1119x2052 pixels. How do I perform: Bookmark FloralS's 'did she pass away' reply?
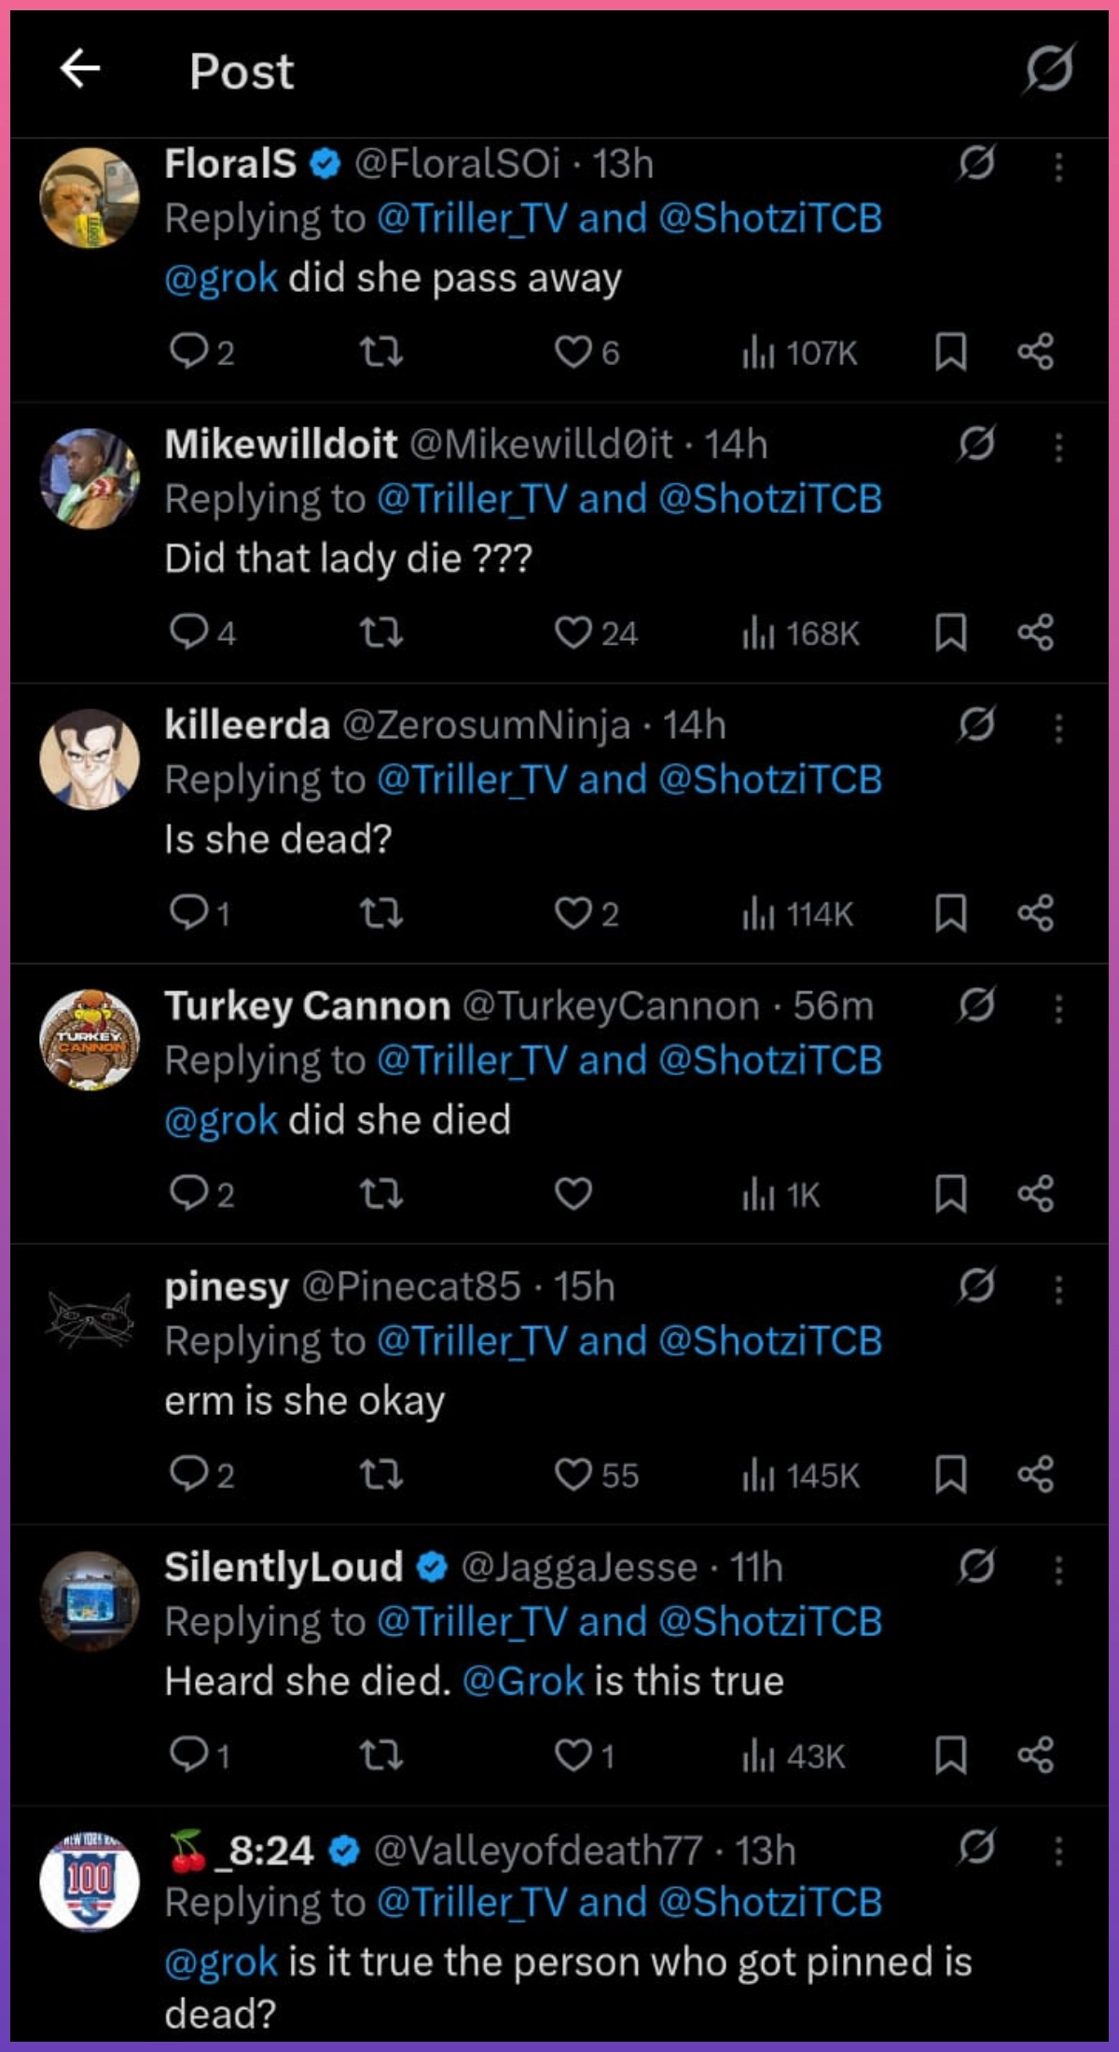tap(950, 352)
